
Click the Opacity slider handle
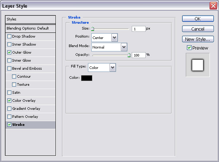129,55
